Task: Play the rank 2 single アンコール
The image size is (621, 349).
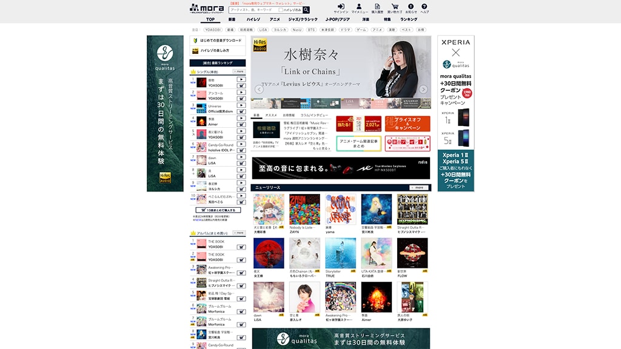Action: (x=241, y=93)
